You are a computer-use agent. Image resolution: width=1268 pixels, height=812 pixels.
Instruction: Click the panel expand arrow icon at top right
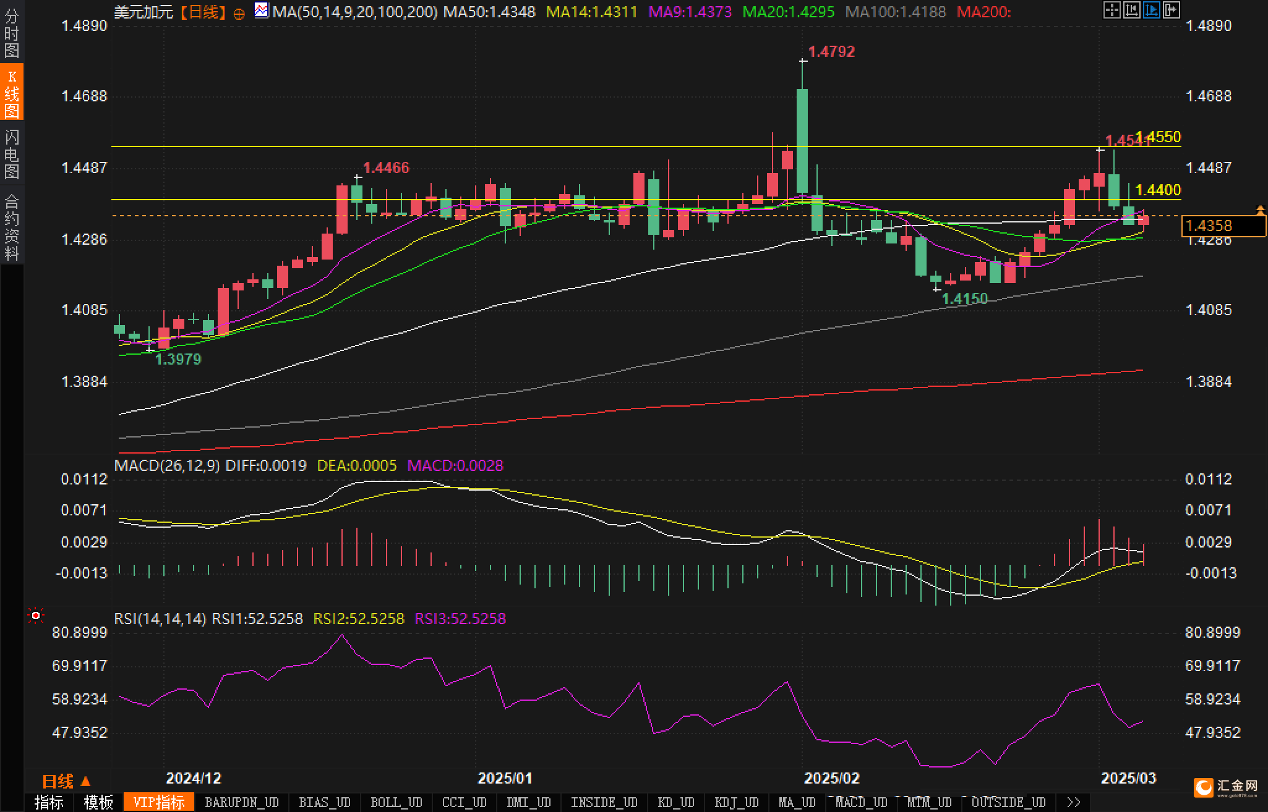[1171, 10]
